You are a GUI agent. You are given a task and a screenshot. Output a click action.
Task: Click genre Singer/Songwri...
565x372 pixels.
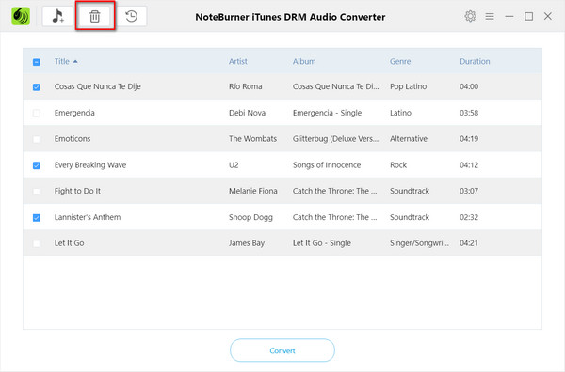pyautogui.click(x=419, y=243)
